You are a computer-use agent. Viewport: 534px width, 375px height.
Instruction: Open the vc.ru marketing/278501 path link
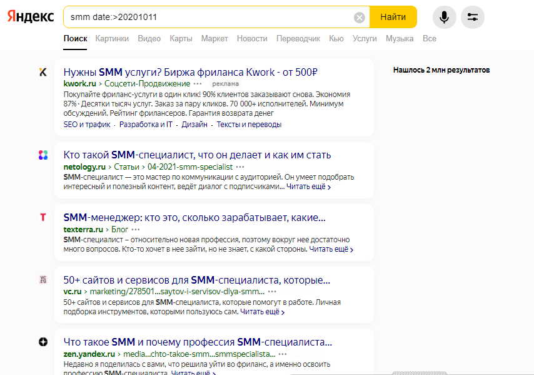177,292
